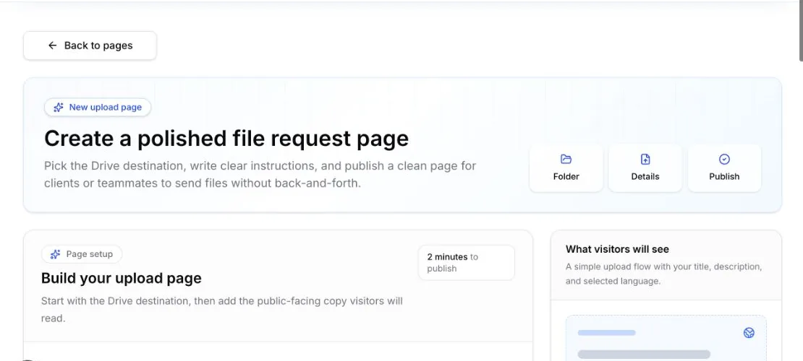Image resolution: width=803 pixels, height=361 pixels.
Task: Click the globe language icon in preview
Action: (x=749, y=333)
